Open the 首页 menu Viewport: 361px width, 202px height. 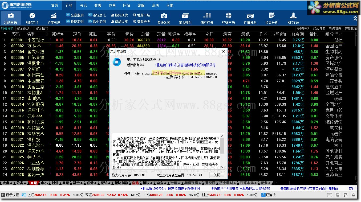click(x=55, y=5)
